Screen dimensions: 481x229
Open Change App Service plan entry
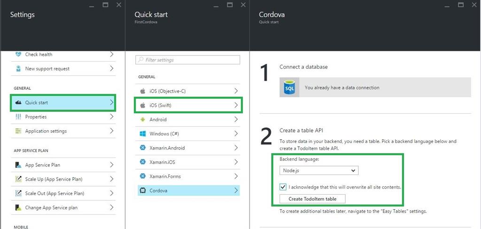click(x=63, y=207)
